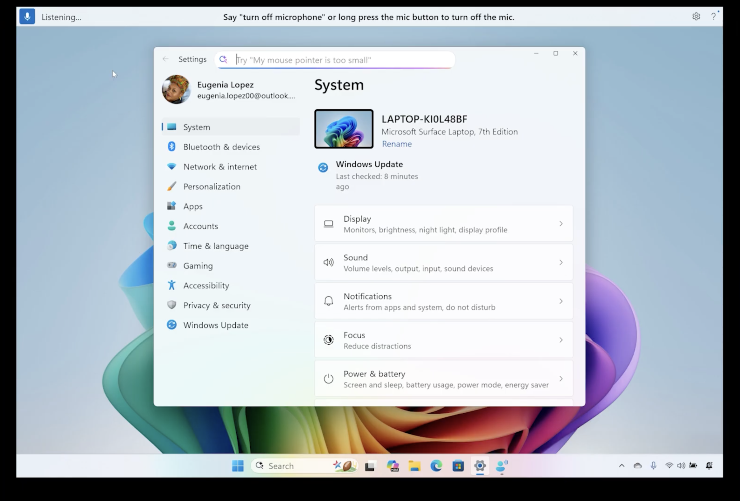Viewport: 740px width, 501px height.
Task: Open Voice Access settings gear
Action: click(696, 16)
